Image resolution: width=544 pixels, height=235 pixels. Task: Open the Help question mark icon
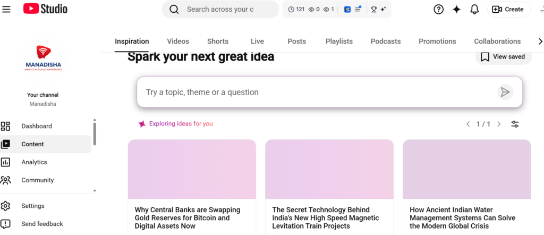[x=438, y=10]
